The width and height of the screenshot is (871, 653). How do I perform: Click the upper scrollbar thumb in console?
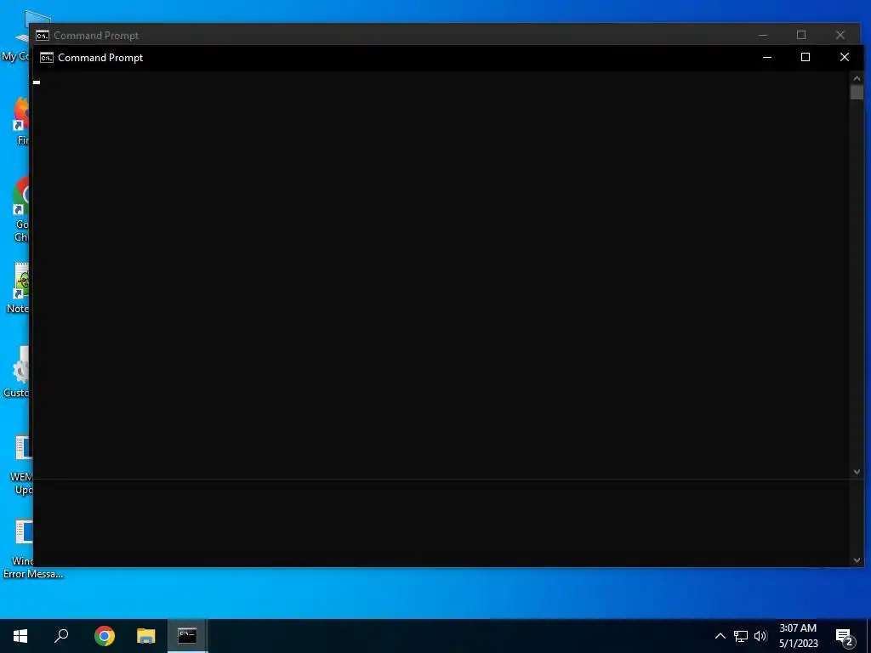click(x=857, y=93)
